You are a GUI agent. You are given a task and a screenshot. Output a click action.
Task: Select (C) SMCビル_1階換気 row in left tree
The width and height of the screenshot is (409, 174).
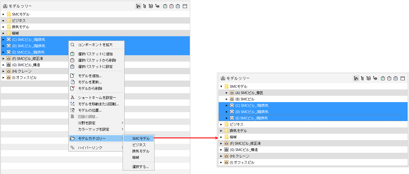(x=95, y=39)
